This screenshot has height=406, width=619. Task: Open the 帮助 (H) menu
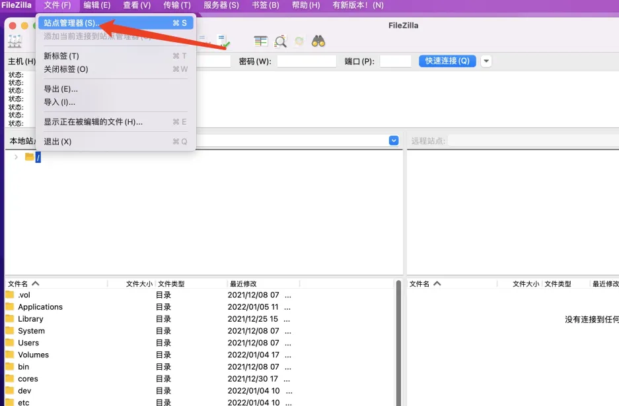coord(306,5)
